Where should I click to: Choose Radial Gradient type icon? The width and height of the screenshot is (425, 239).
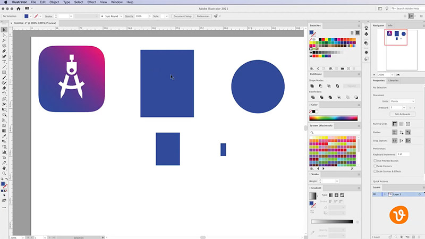click(336, 195)
